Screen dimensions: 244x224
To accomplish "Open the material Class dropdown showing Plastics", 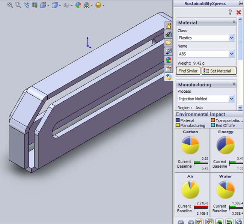I will click(232, 38).
